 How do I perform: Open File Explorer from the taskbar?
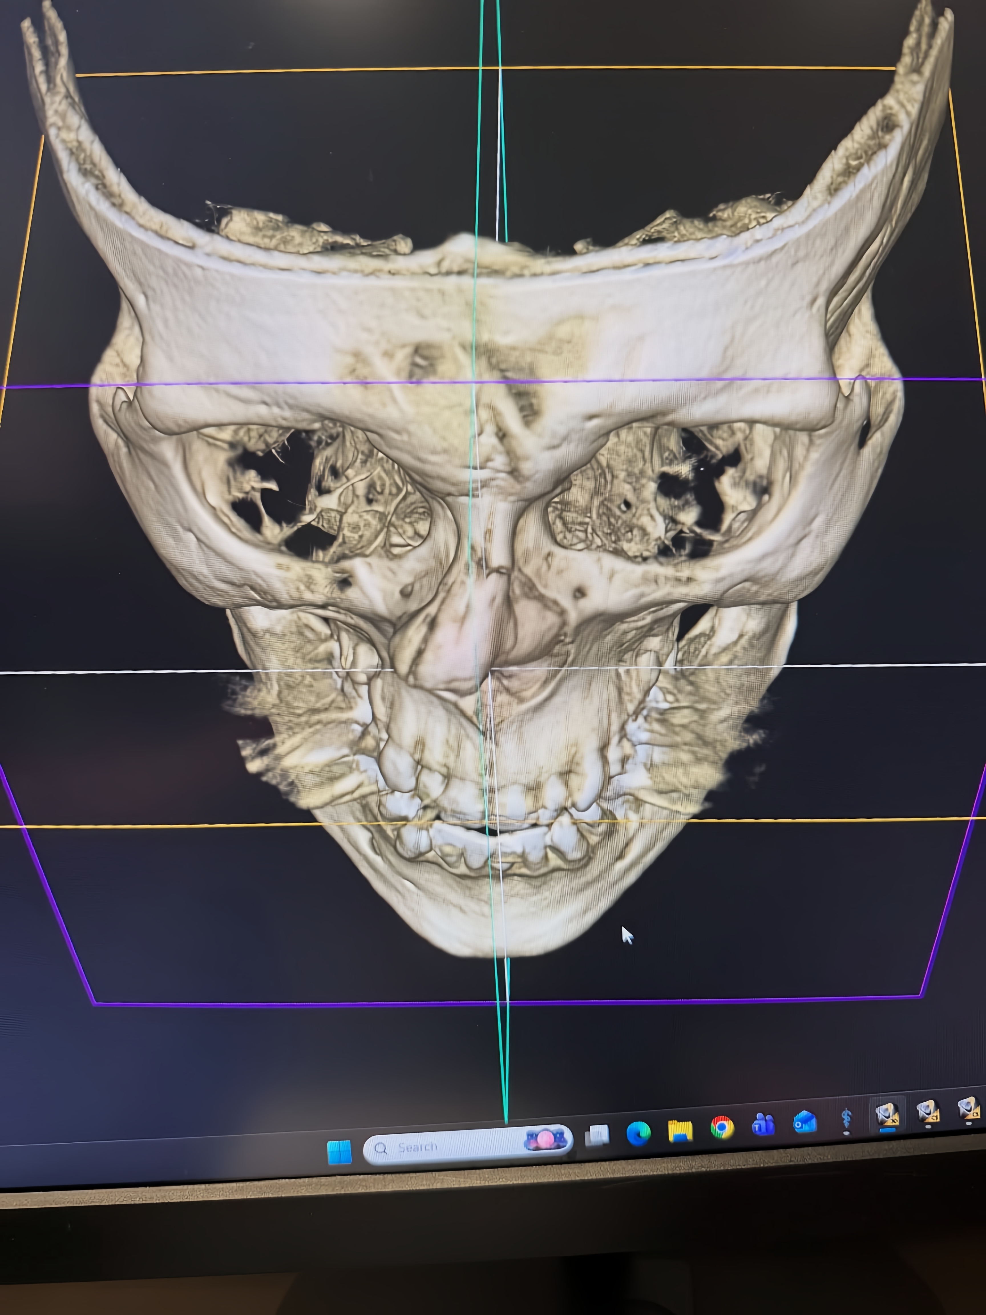[680, 1131]
